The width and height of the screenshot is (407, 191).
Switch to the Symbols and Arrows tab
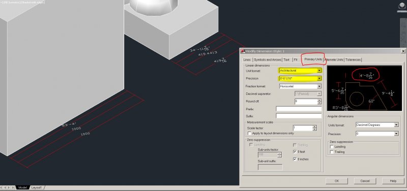(268, 59)
